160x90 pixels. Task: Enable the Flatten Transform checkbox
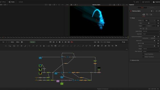[x=143, y=57]
